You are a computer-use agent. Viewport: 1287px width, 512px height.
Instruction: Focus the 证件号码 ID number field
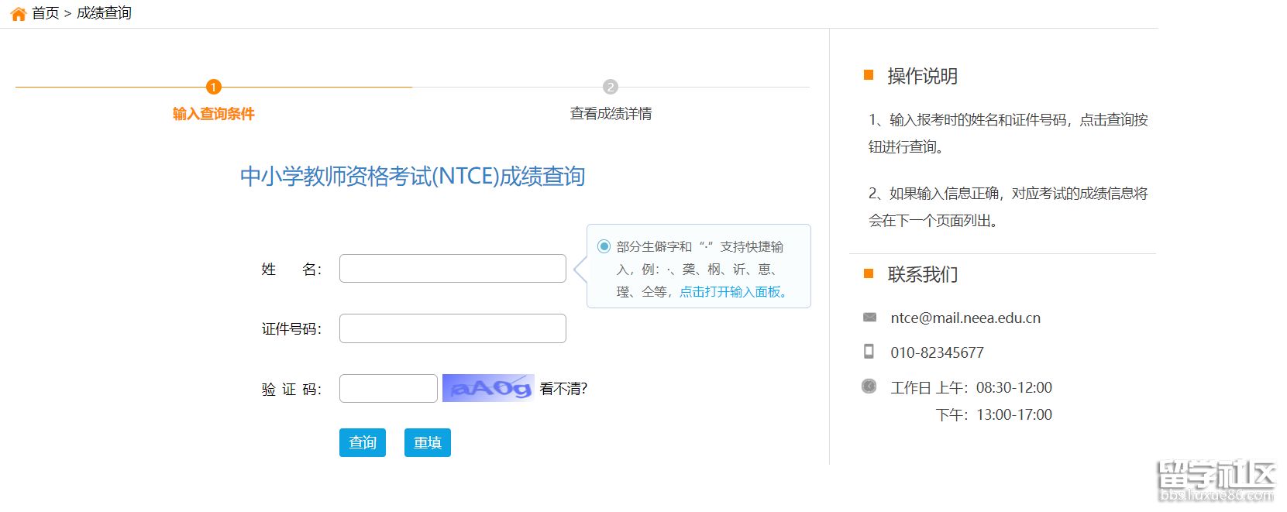pos(453,328)
